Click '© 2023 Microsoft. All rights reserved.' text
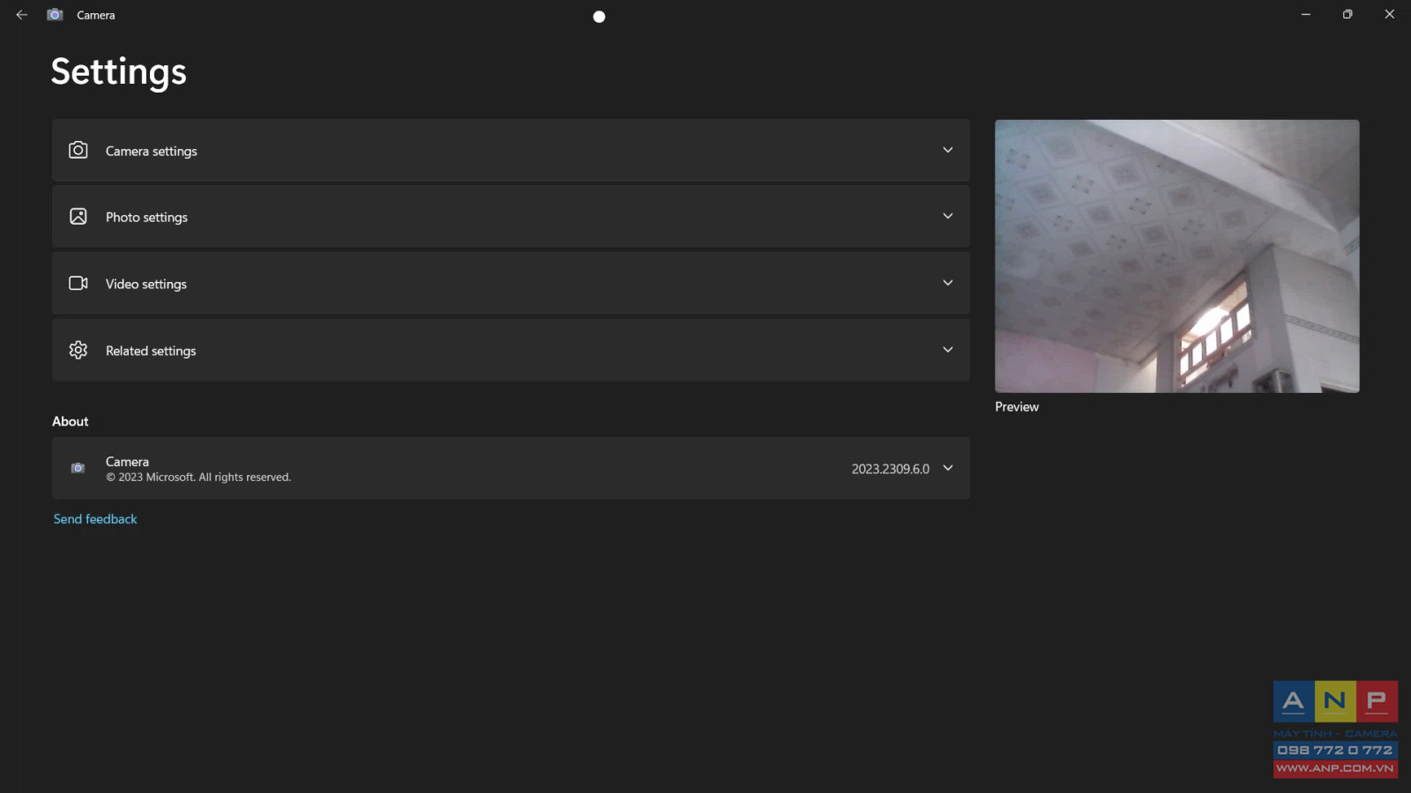Image resolution: width=1411 pixels, height=793 pixels. tap(198, 478)
